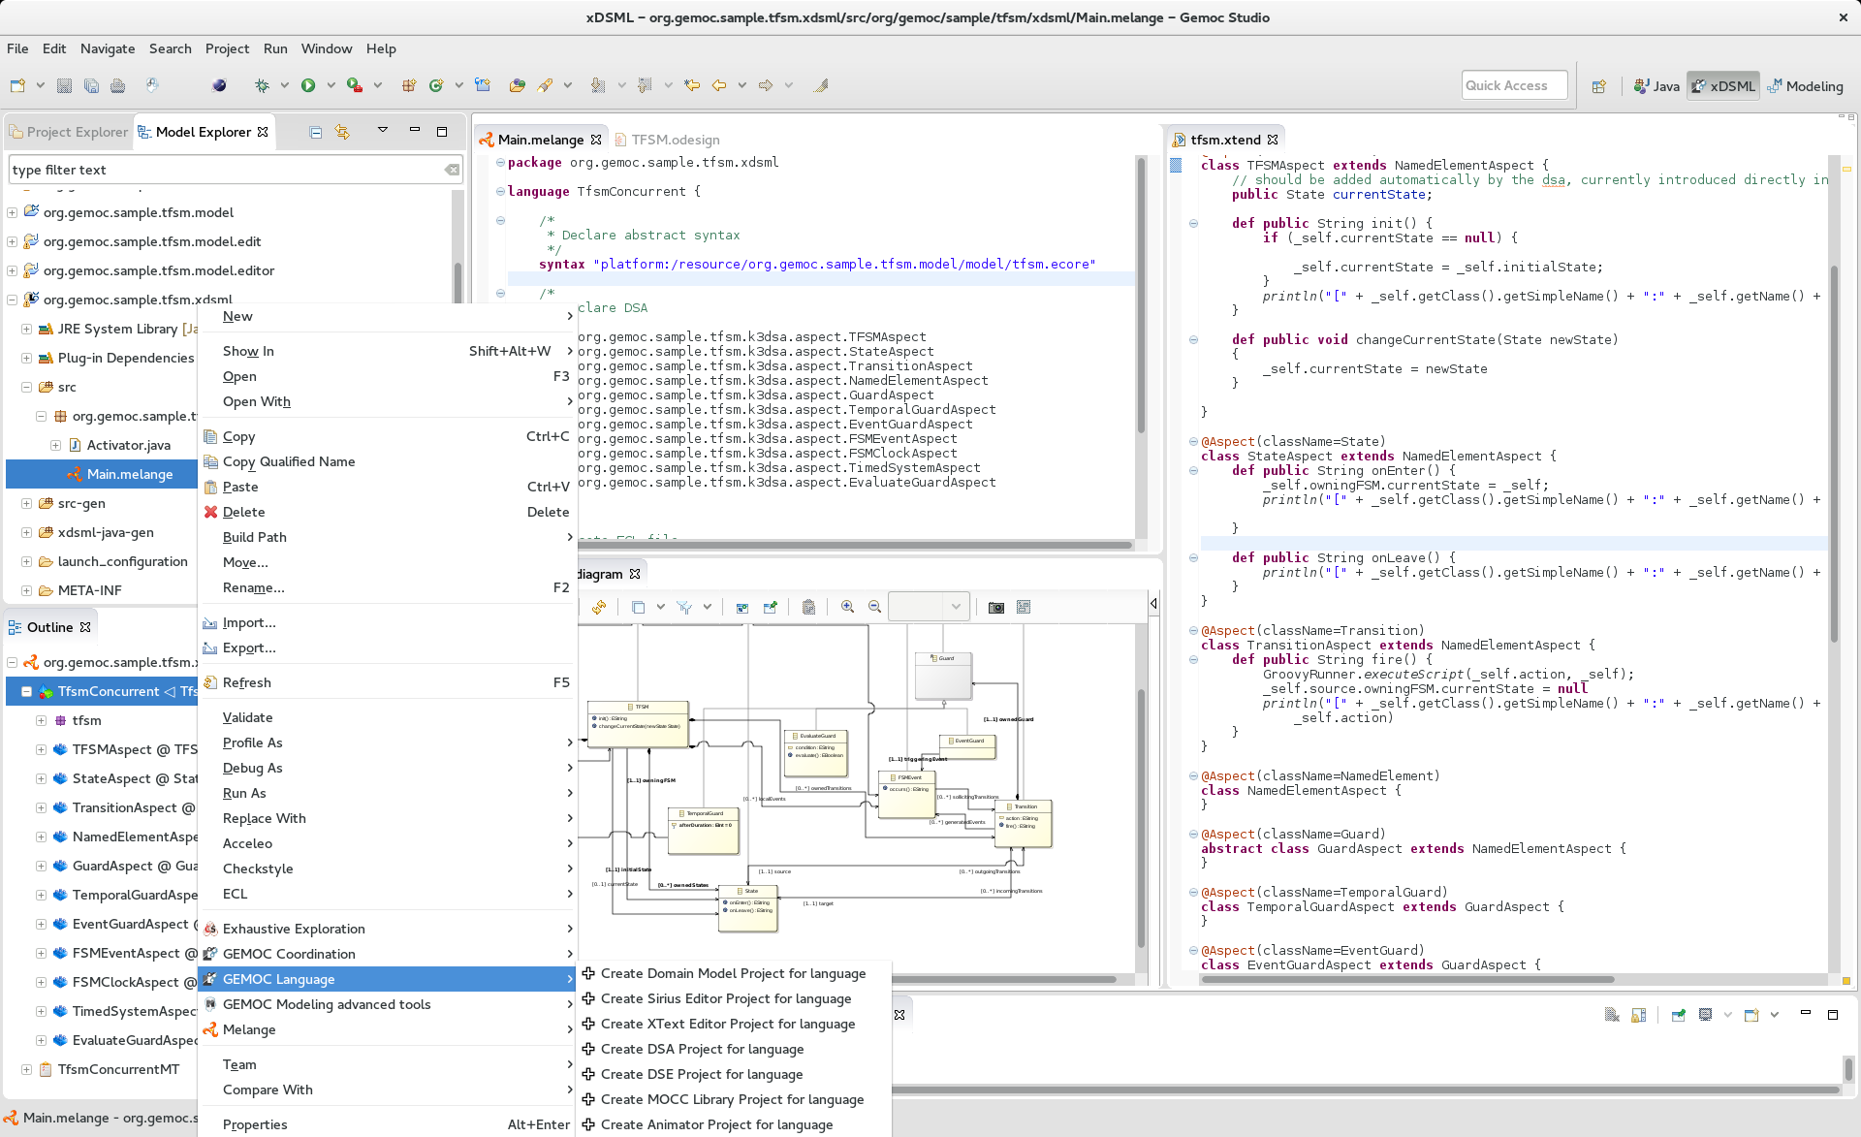1861x1137 pixels.
Task: Click the Java perspective icon
Action: pyautogui.click(x=1653, y=85)
